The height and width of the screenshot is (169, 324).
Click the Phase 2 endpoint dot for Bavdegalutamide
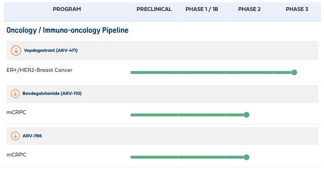tap(247, 115)
